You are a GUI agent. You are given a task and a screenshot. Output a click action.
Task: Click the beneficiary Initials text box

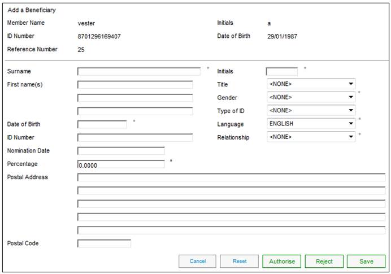[x=281, y=72]
